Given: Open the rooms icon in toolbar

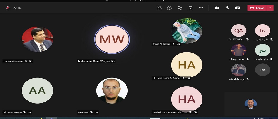Looking at the screenshot, I should 190,8.
